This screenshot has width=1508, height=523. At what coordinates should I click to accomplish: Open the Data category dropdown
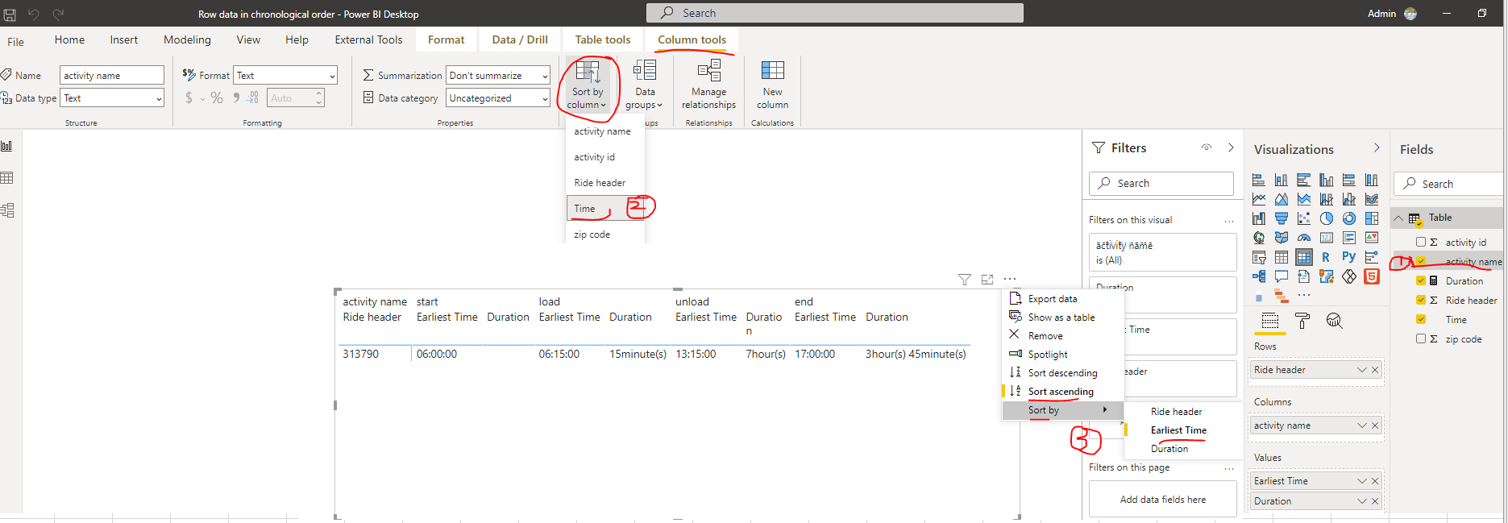498,98
